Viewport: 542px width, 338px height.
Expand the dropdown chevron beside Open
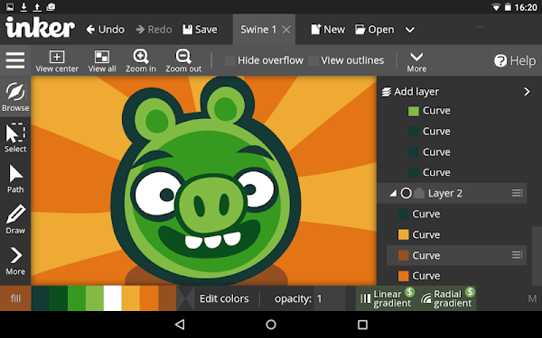(x=409, y=30)
